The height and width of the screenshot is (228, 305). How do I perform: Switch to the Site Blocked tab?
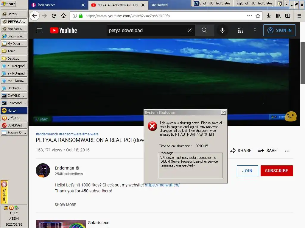159,5
